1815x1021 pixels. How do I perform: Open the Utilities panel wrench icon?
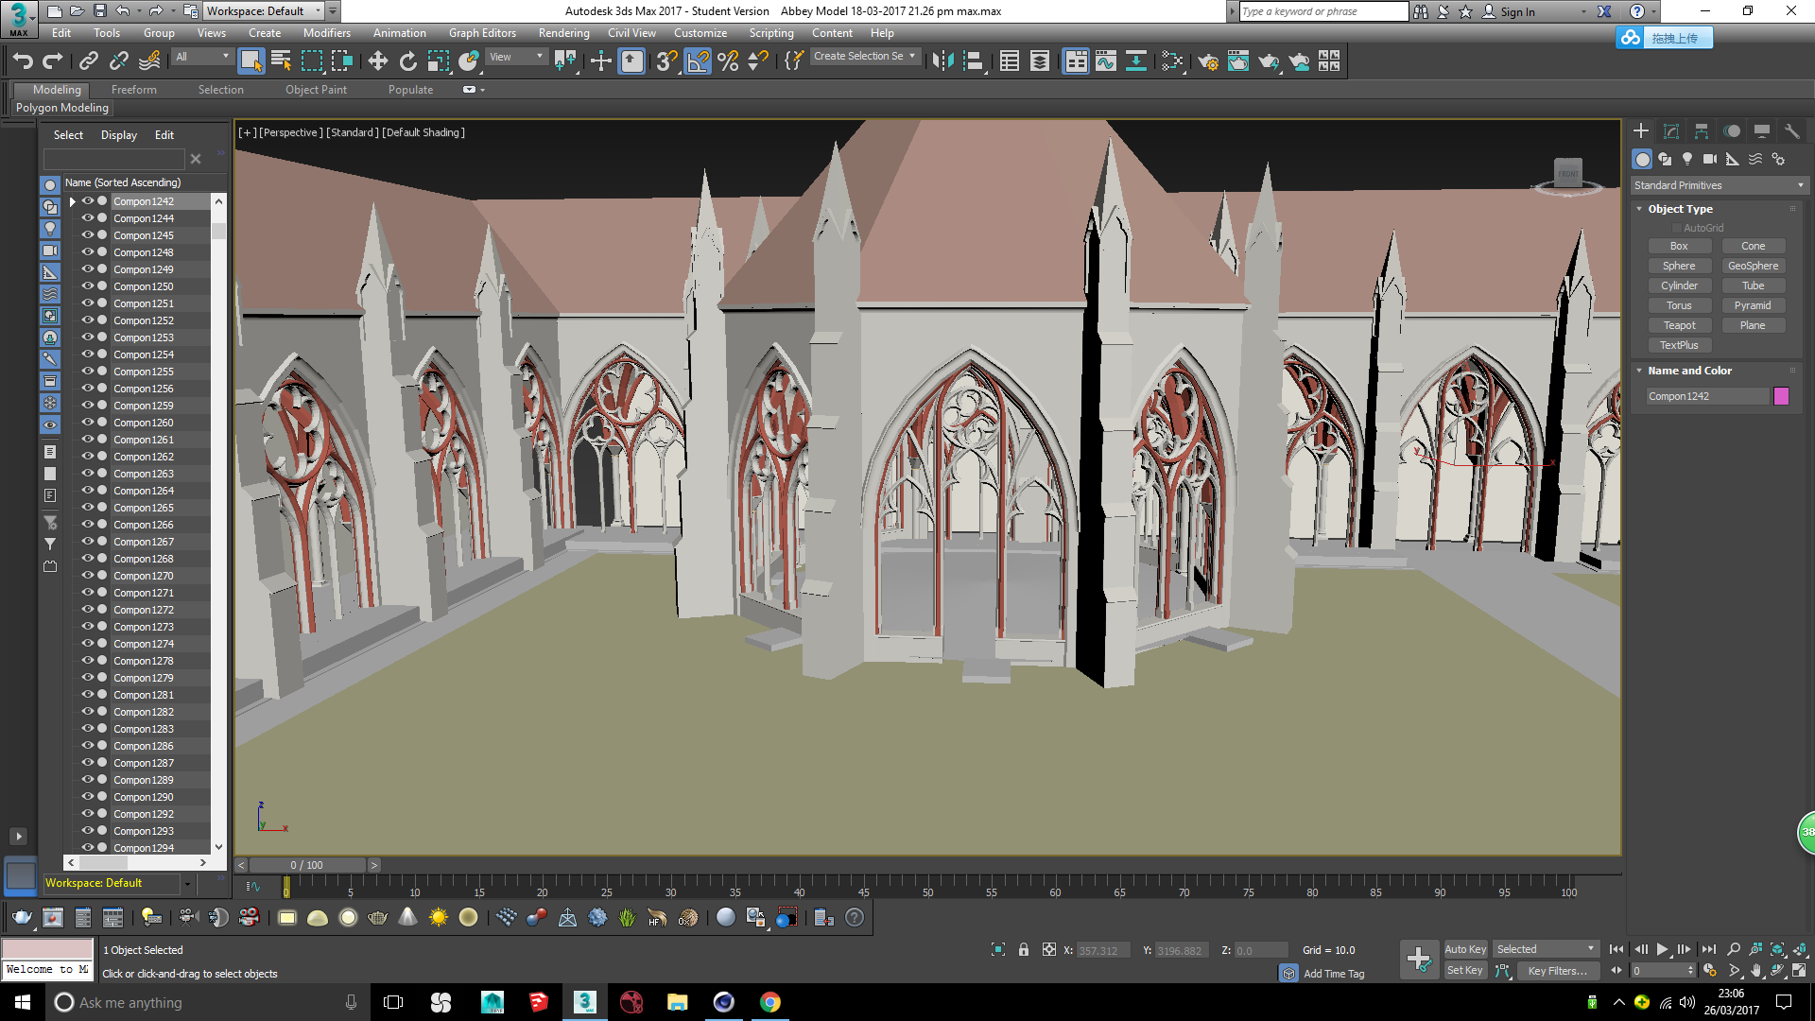coord(1792,131)
